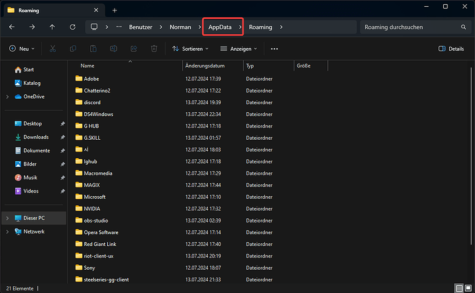The width and height of the screenshot is (475, 293).
Task: Sort by Änderungsdatum column header
Action: (205, 66)
